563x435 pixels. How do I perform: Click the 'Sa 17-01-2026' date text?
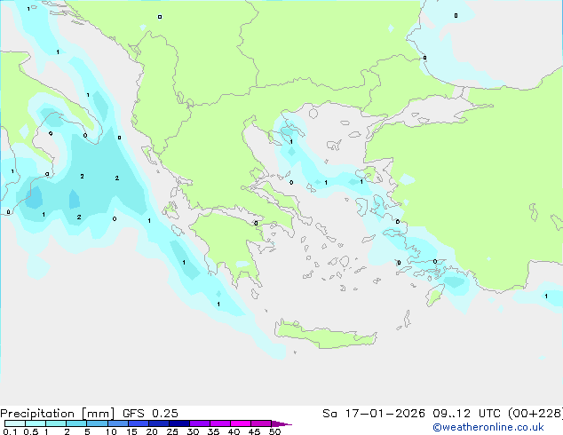374,414
